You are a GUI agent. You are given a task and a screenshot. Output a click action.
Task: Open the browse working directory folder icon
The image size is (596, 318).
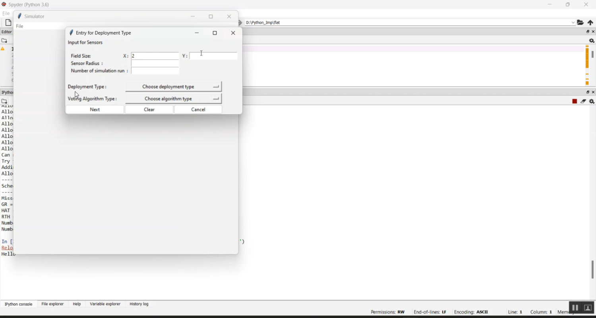coord(581,23)
